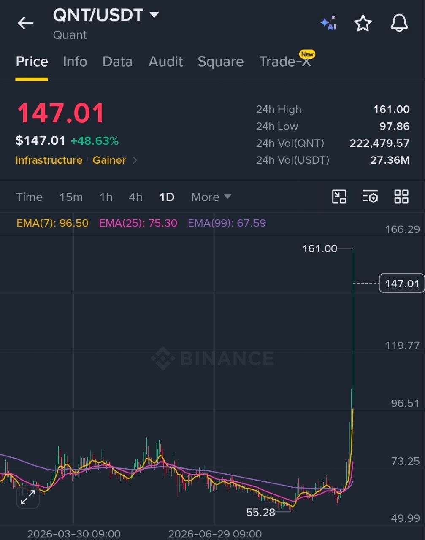Screen dimensions: 425x540
Task: Tap the back arrow icon
Action: coord(25,23)
